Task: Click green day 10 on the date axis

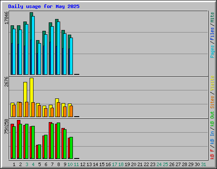Action: 70,164
